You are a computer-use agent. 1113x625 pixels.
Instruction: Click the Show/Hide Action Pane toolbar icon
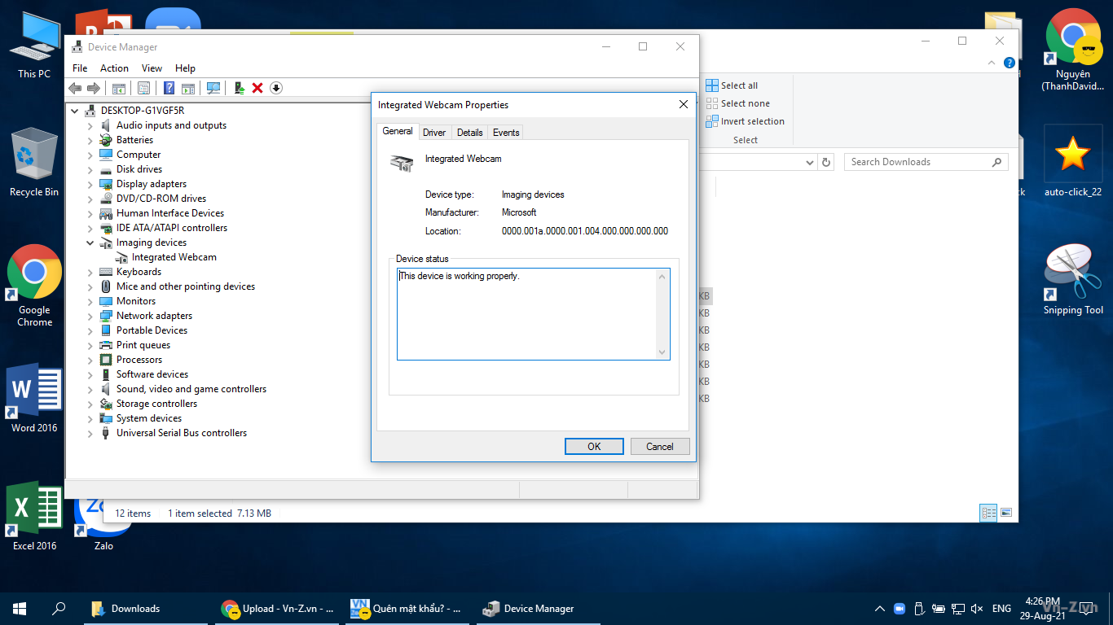click(188, 88)
